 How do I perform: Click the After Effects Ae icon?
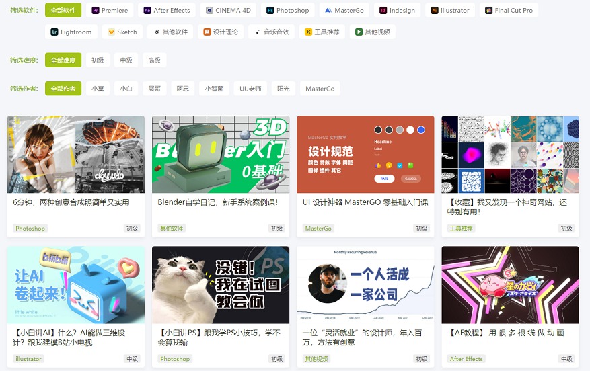147,11
